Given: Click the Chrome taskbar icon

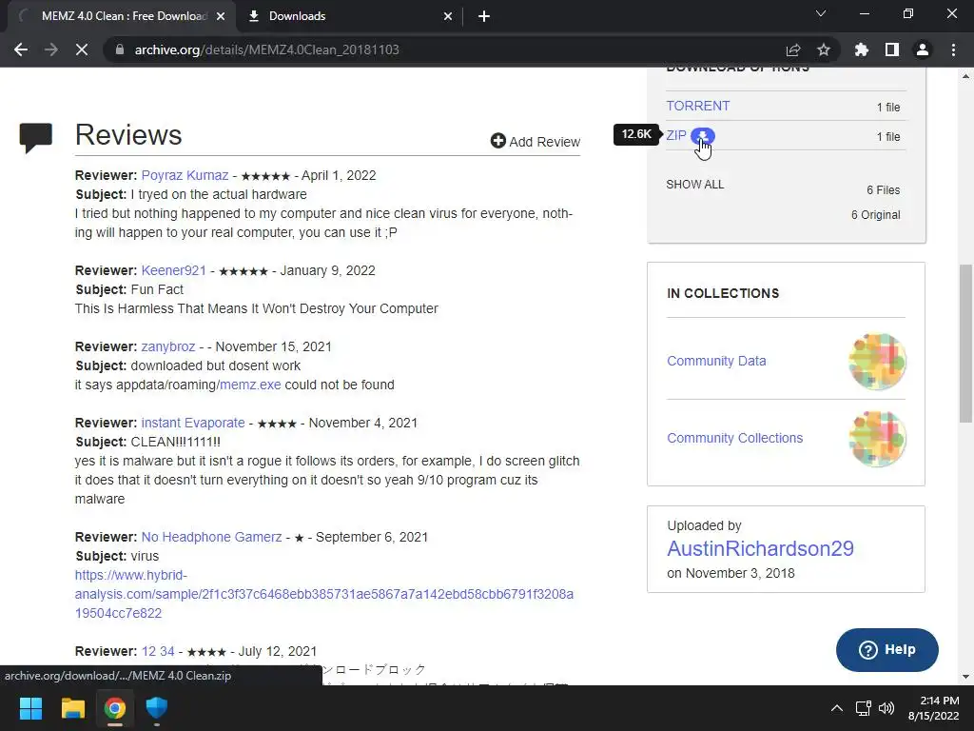Looking at the screenshot, I should 115,708.
